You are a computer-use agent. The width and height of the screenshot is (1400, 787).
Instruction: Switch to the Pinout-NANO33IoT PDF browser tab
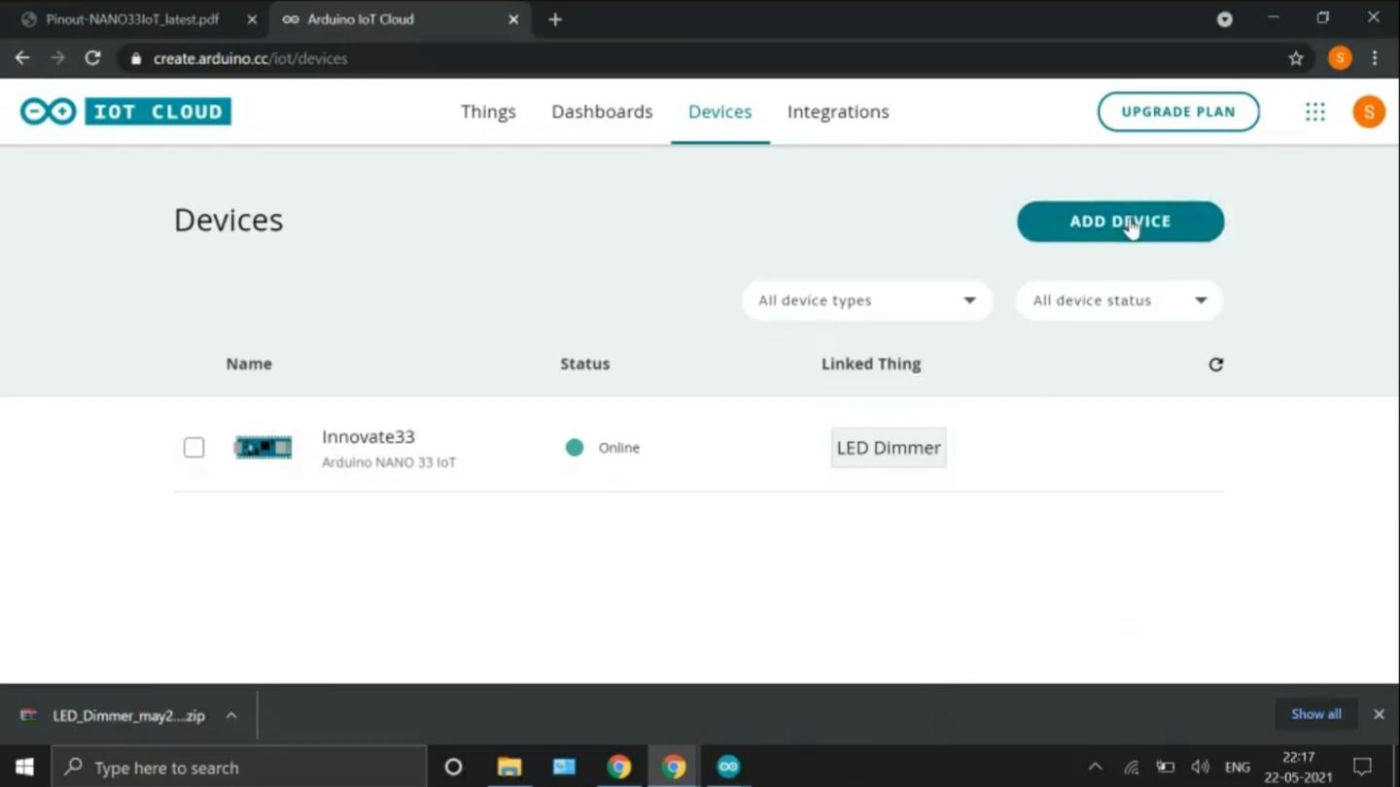pos(132,19)
